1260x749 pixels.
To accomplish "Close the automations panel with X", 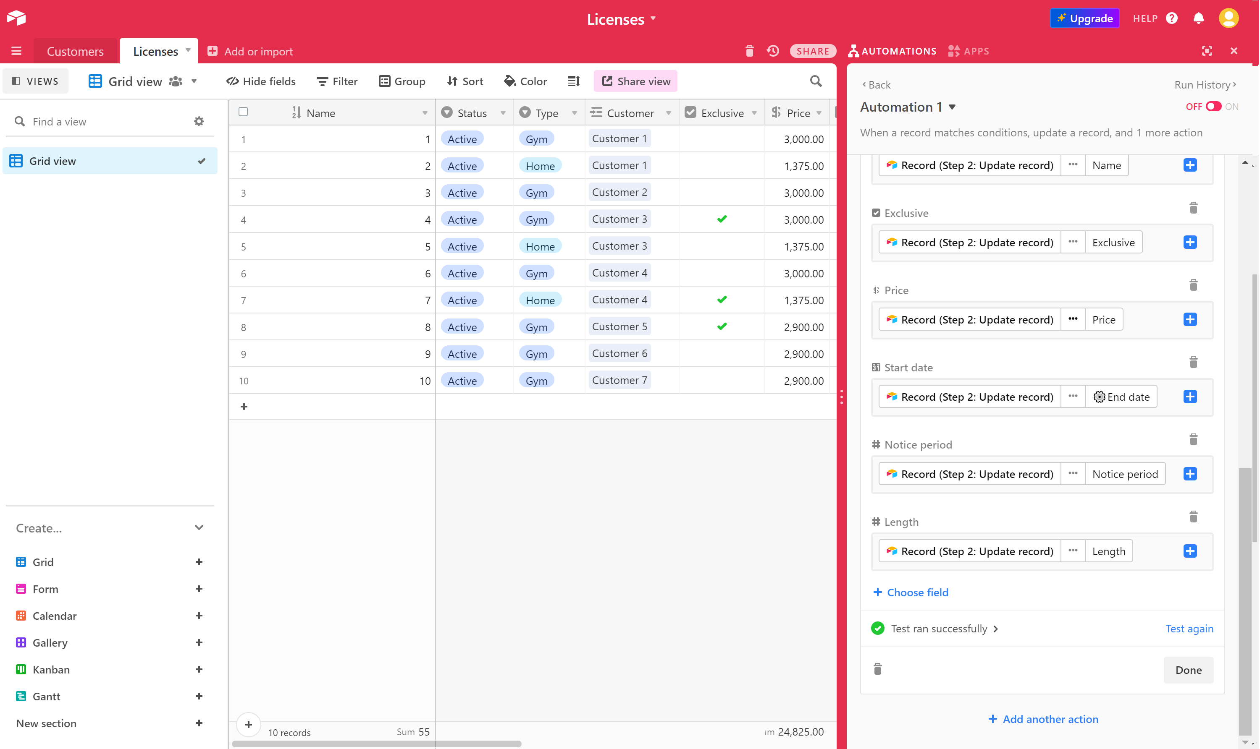I will tap(1234, 51).
